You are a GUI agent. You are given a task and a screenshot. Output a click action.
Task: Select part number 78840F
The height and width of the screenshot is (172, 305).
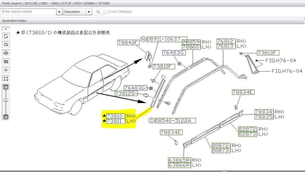128,42
